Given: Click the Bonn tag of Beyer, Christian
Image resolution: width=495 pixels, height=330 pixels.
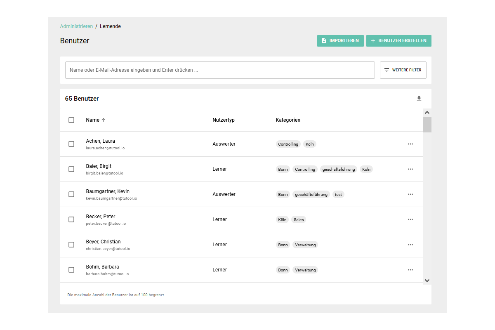Looking at the screenshot, I should [x=283, y=245].
